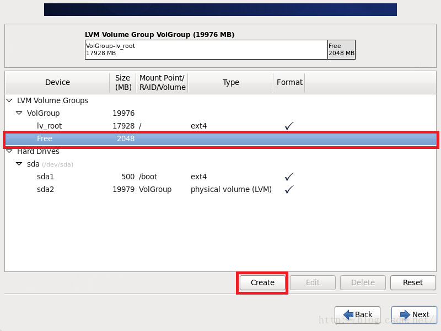Select the Free 2048 row
The width and height of the screenshot is (441, 331).
coord(220,138)
